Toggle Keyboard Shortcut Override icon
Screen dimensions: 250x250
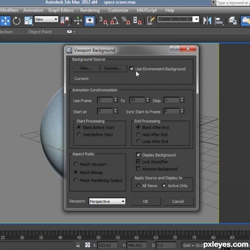pos(90,20)
